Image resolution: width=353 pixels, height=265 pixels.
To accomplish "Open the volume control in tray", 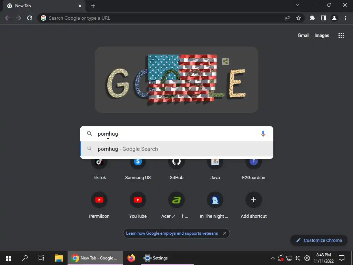I will [x=297, y=258].
